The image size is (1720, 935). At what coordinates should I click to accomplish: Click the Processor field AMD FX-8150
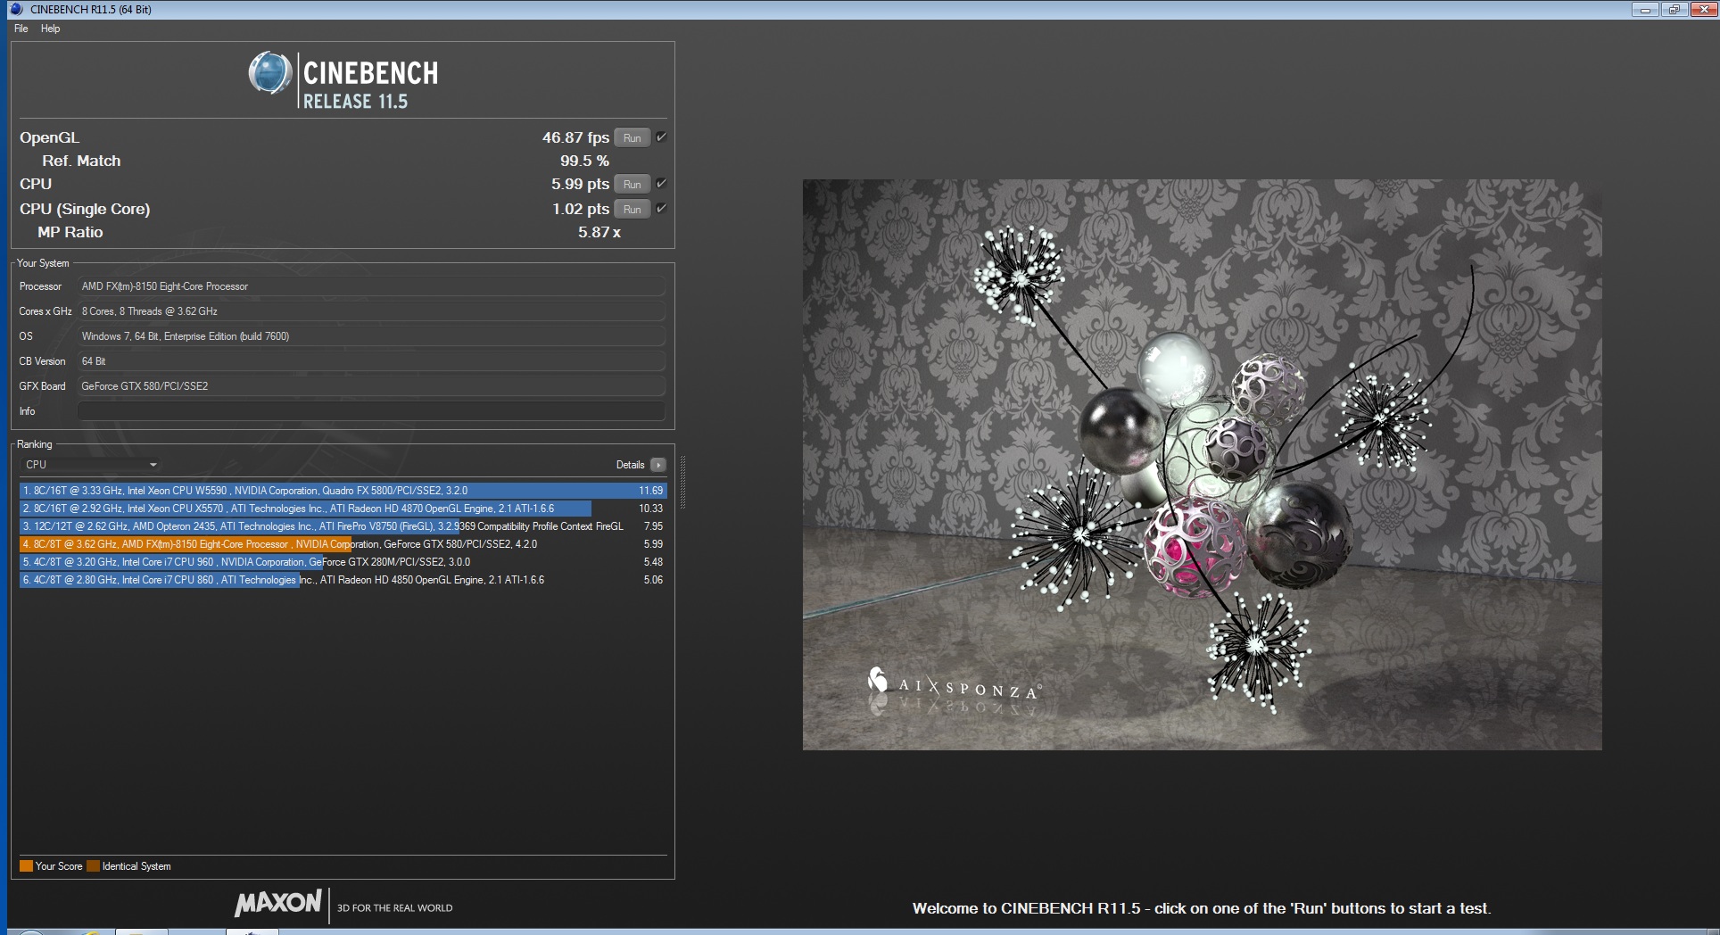click(x=371, y=286)
